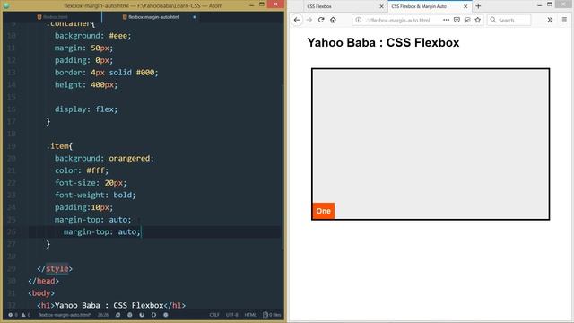Click the closing style tag
Screen dimensions: 574x323
[55, 269]
